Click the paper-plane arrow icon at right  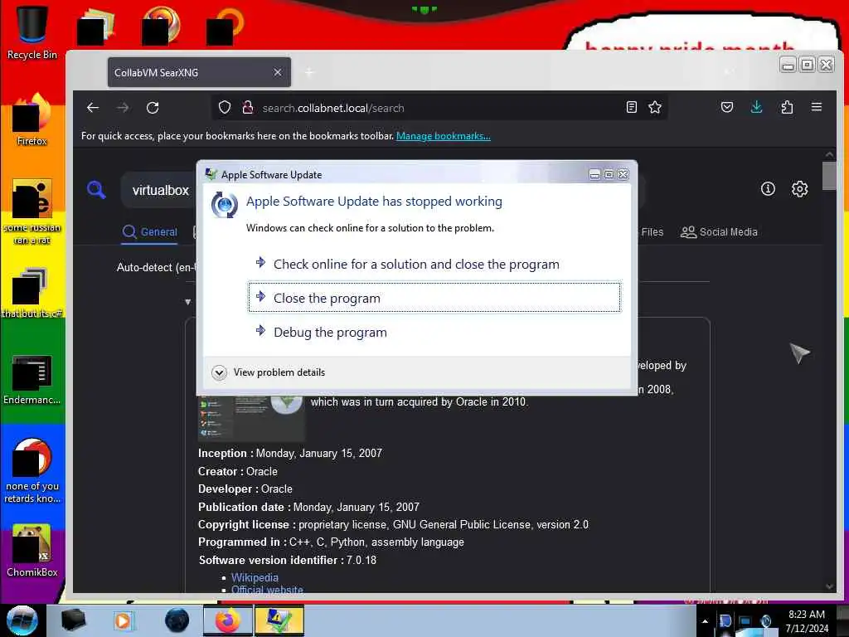(x=798, y=353)
